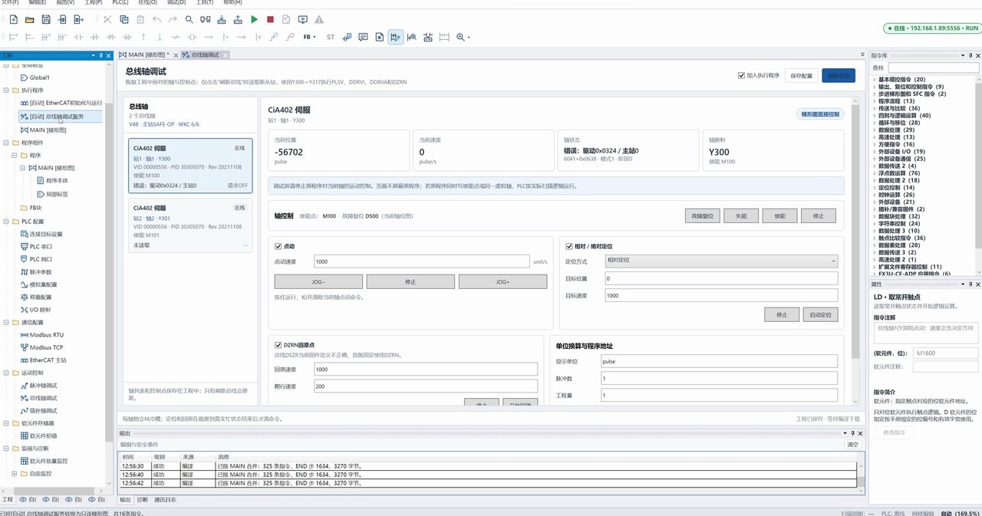
Task: Start PLC run with green play icon
Action: click(255, 19)
